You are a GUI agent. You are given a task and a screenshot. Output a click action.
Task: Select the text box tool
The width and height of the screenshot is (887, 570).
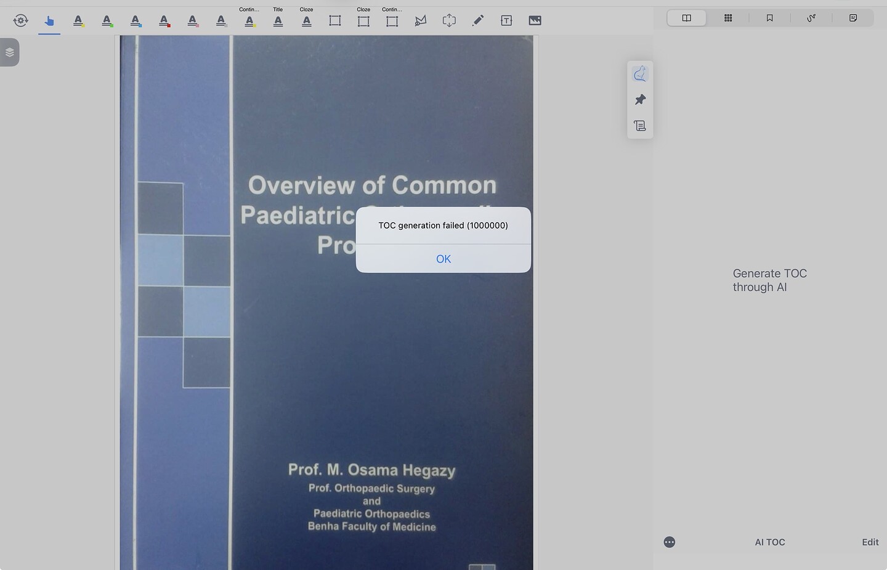click(506, 20)
